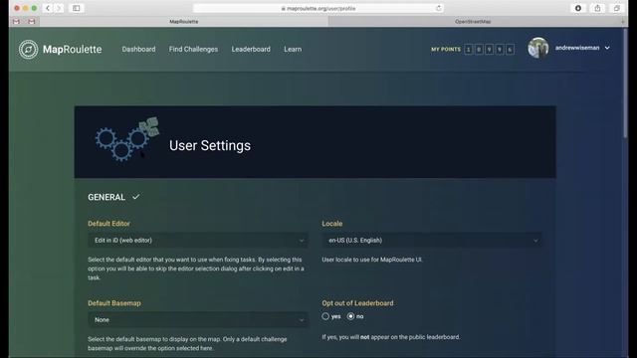Image resolution: width=637 pixels, height=358 pixels.
Task: Click the Opt out of Leaderboard label
Action: pos(357,303)
